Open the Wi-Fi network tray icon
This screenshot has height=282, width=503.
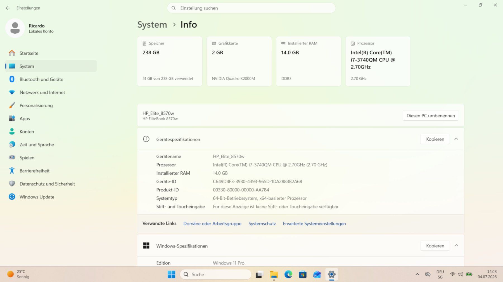(452, 274)
